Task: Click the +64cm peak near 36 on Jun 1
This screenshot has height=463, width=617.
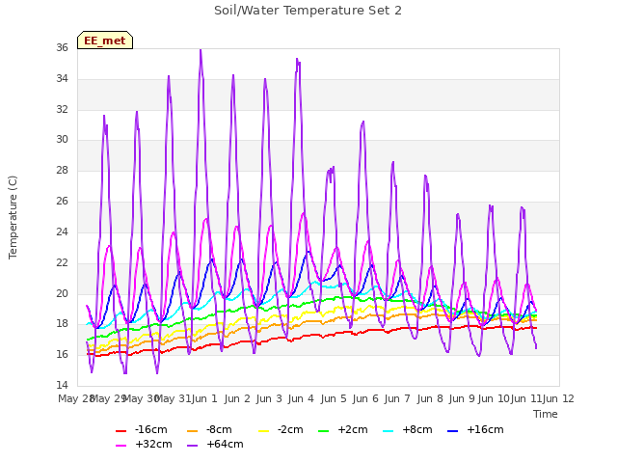Action: coord(201,50)
